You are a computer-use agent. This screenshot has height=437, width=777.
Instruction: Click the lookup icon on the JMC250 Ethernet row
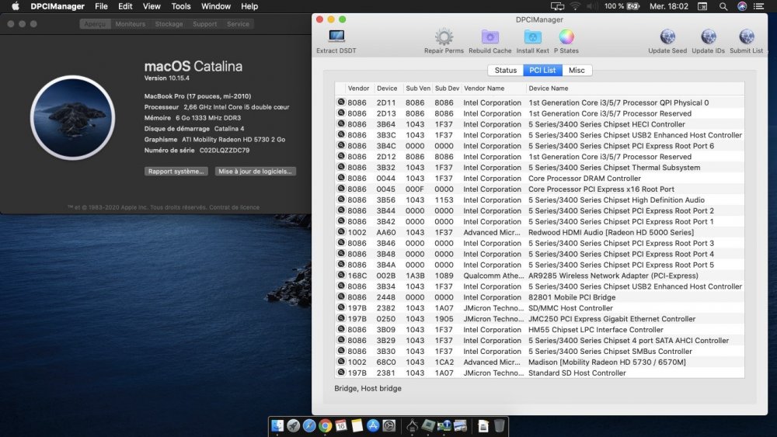[341, 318]
